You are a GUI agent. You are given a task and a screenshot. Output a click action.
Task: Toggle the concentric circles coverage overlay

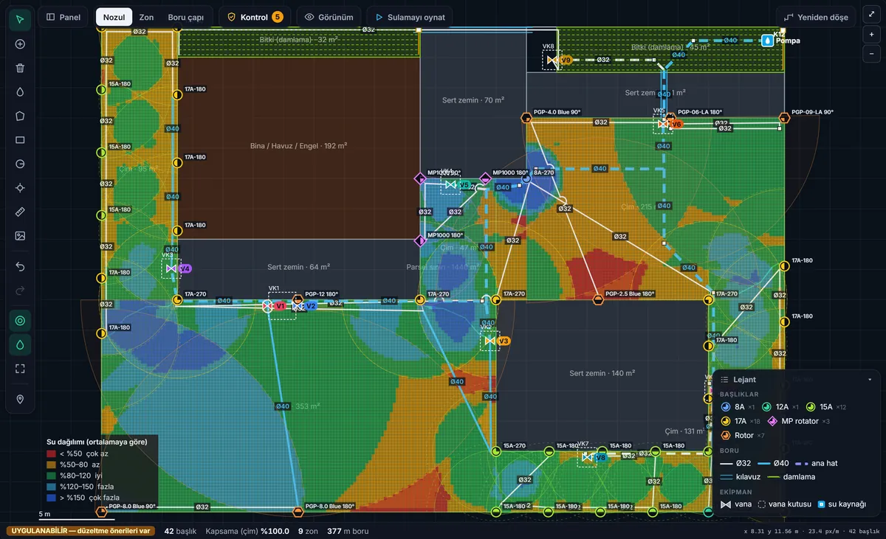click(x=20, y=320)
